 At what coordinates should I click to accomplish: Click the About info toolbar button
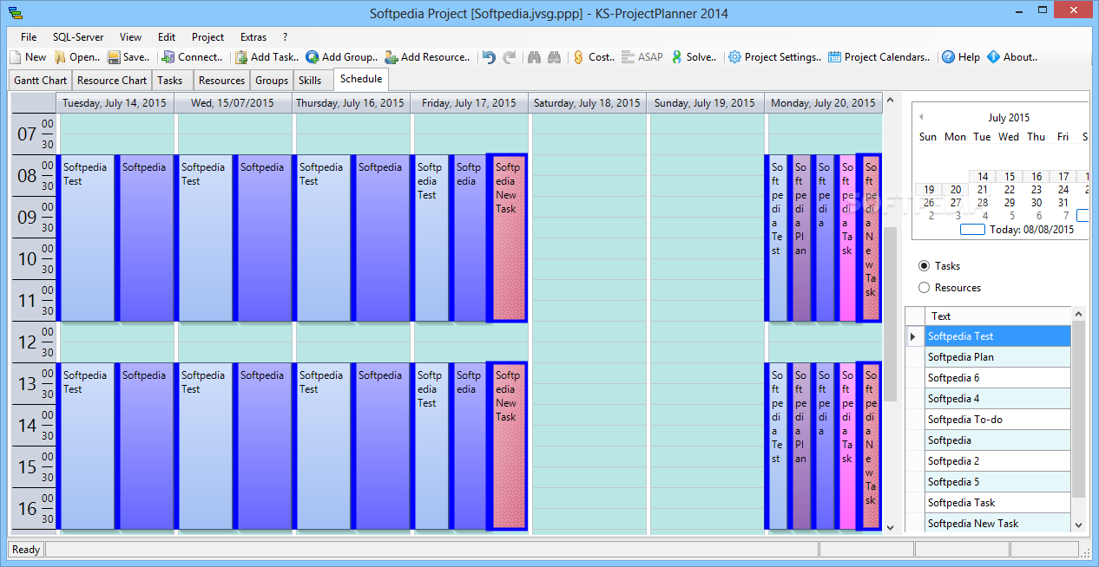pyautogui.click(x=1012, y=57)
